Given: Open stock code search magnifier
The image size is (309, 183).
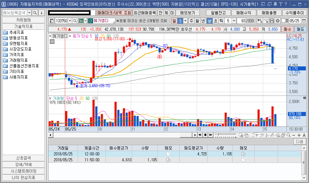Looking at the screenshot, I should tap(75, 21).
